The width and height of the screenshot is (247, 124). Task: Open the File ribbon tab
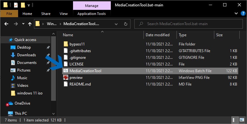9,14
